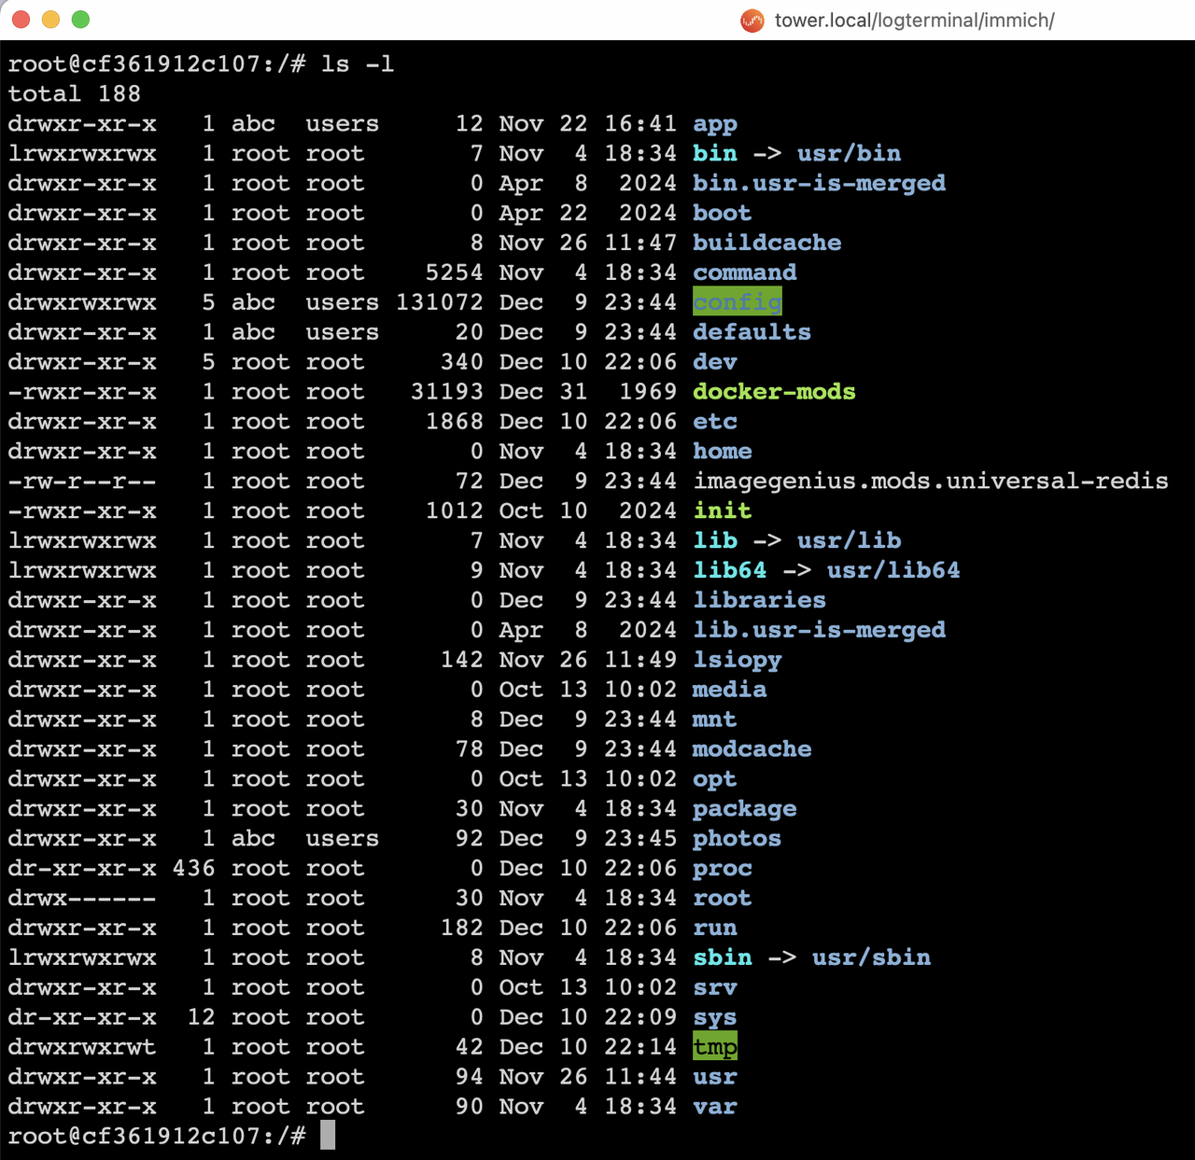Click the 'var' directory name
The image size is (1195, 1160).
(x=715, y=1107)
